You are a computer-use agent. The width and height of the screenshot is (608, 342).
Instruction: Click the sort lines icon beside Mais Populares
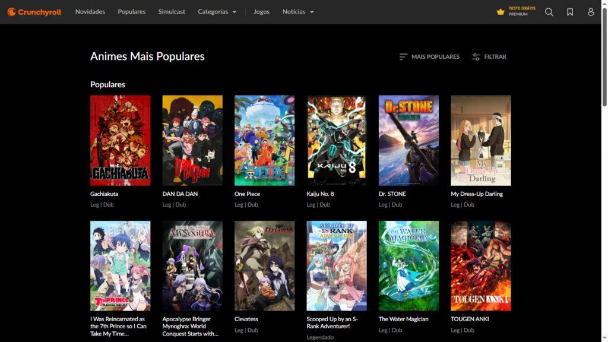click(x=403, y=57)
